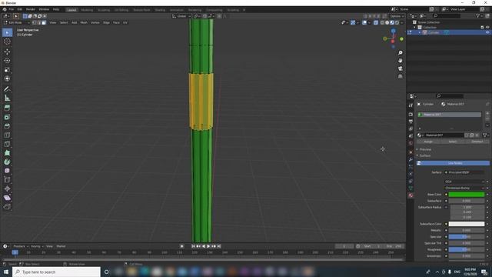Switch to the Modeling workspace tab
Image resolution: width=492 pixels, height=277 pixels.
pyautogui.click(x=87, y=10)
